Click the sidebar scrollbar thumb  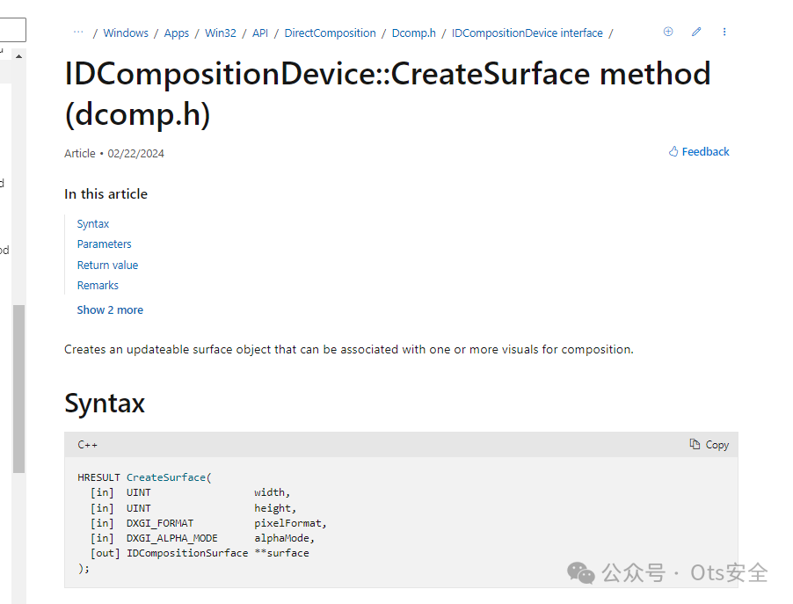18,387
